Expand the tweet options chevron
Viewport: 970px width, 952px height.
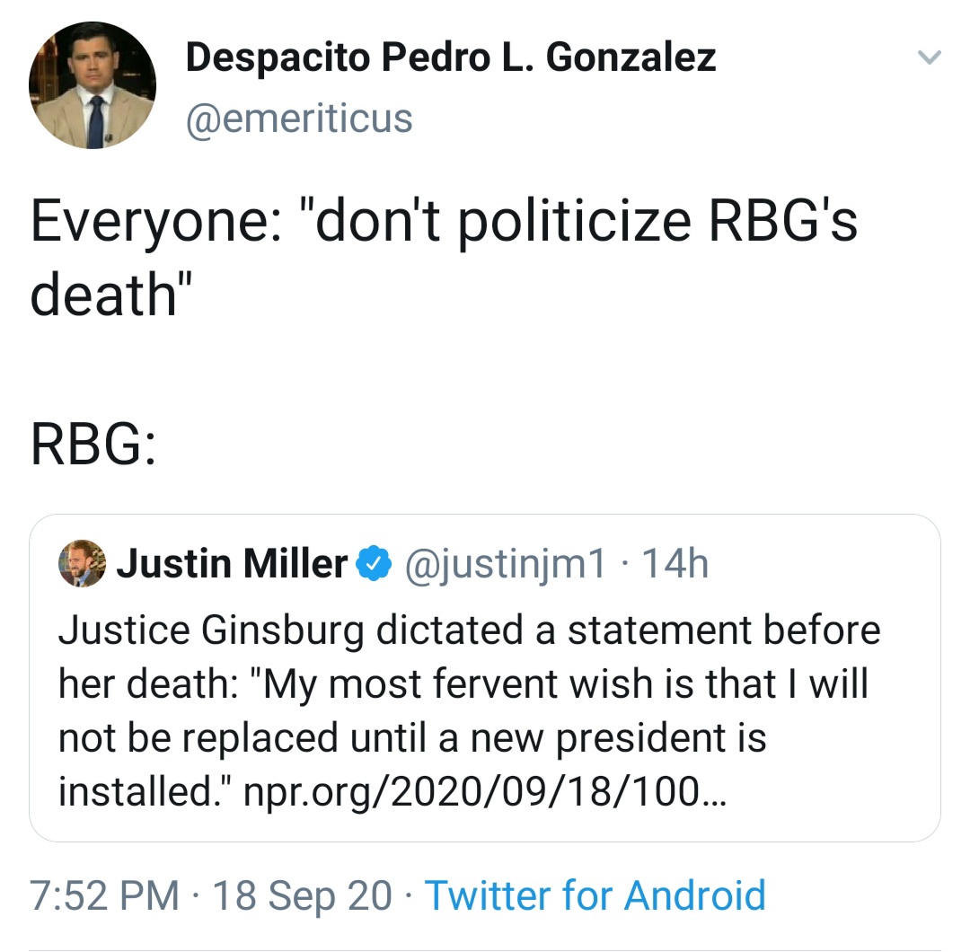[929, 58]
